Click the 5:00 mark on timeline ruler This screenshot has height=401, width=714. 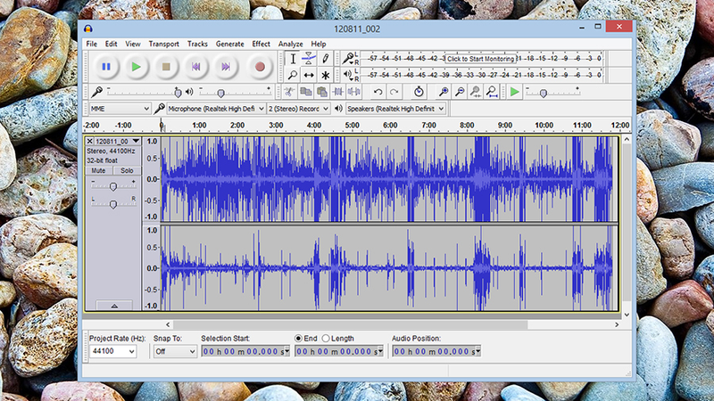(352, 125)
